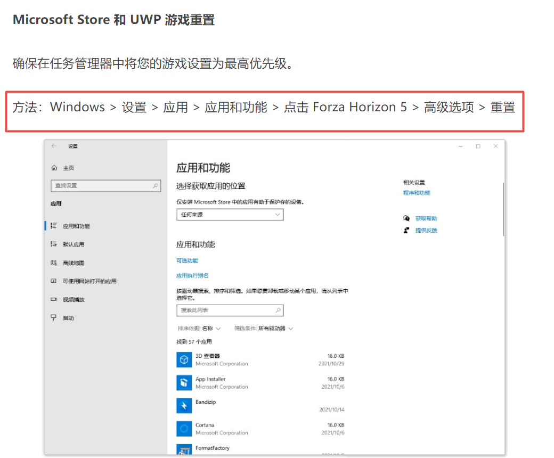The height and width of the screenshot is (458, 554).
Task: Focus the 搜索此列表 search field
Action: pyautogui.click(x=230, y=310)
